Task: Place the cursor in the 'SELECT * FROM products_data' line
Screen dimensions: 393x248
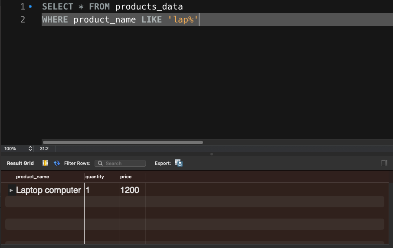Action: click(112, 7)
